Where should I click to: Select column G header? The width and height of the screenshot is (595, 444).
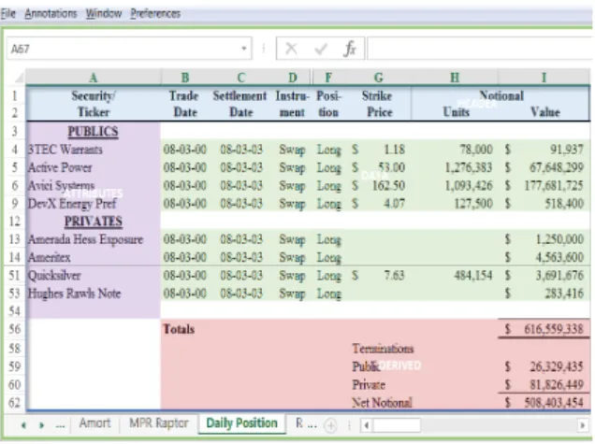click(x=378, y=78)
